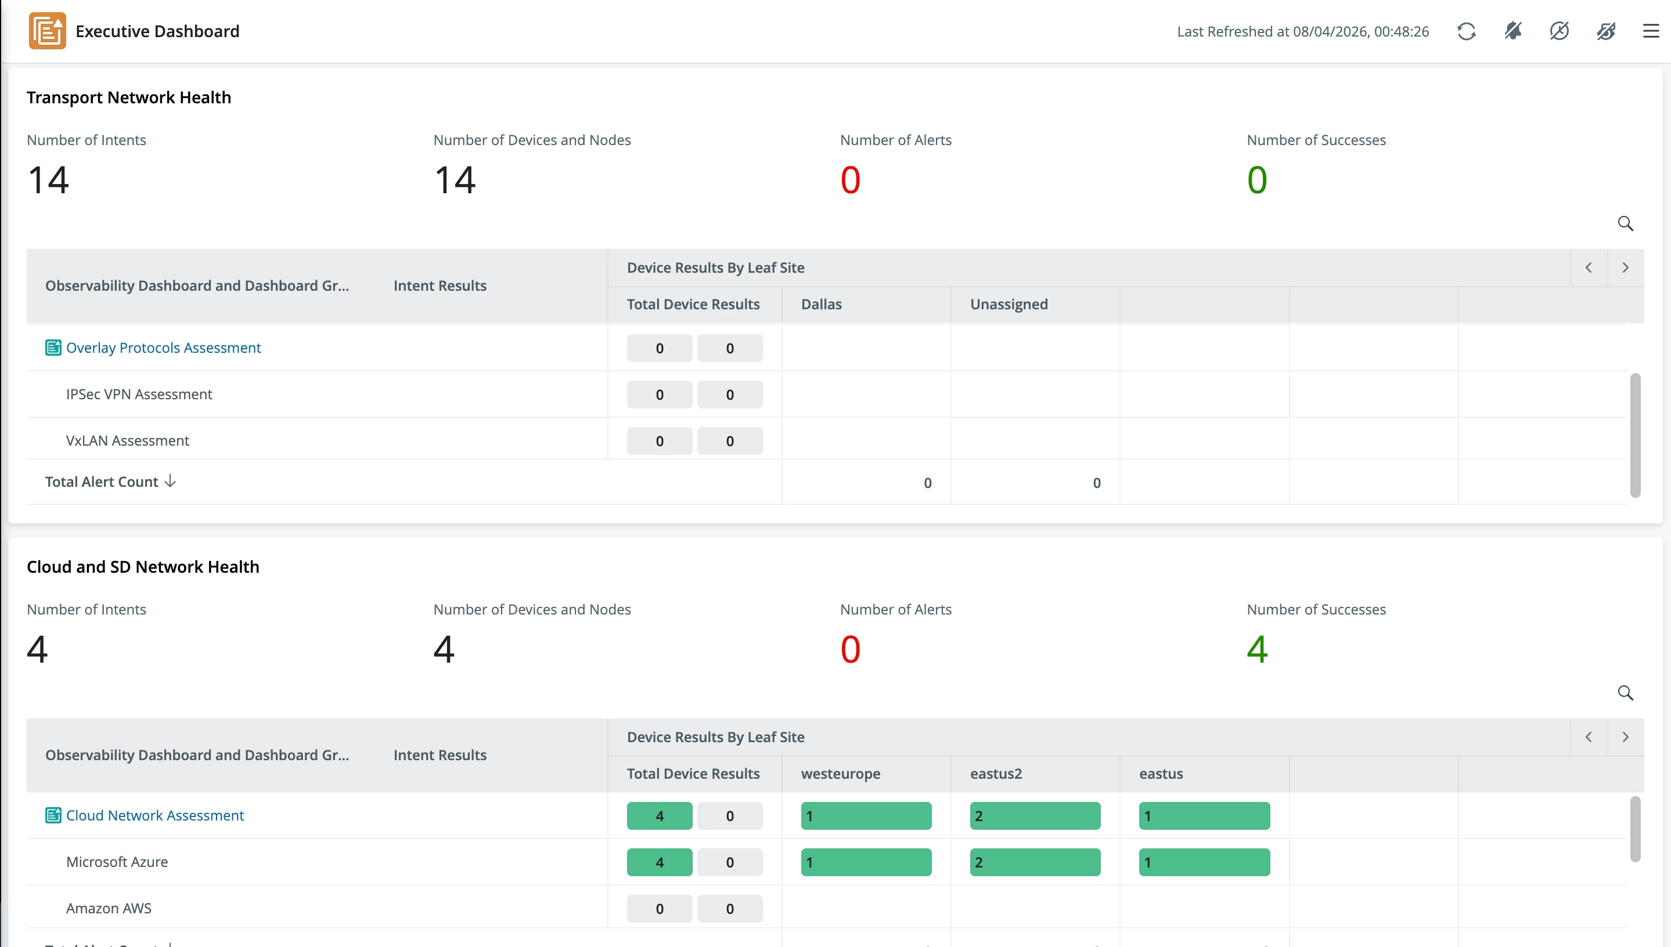Open the Overlay Protocols Assessment link
The height and width of the screenshot is (947, 1671).
coord(163,348)
